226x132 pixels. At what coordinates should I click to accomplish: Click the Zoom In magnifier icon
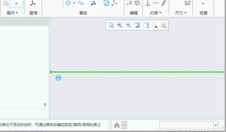120,25
